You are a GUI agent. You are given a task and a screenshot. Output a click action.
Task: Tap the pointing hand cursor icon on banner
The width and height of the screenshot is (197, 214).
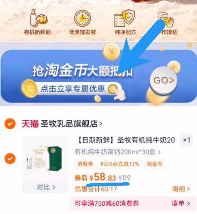click(x=117, y=92)
